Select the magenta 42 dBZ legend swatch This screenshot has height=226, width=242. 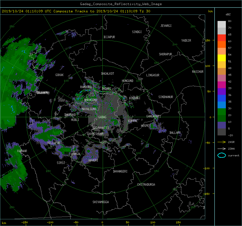coord(222,85)
